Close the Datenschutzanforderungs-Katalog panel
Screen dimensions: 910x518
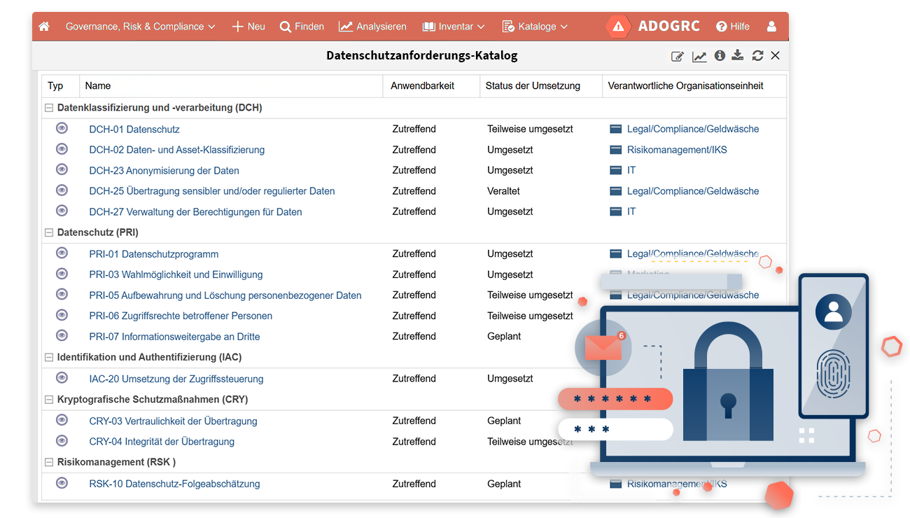click(775, 55)
